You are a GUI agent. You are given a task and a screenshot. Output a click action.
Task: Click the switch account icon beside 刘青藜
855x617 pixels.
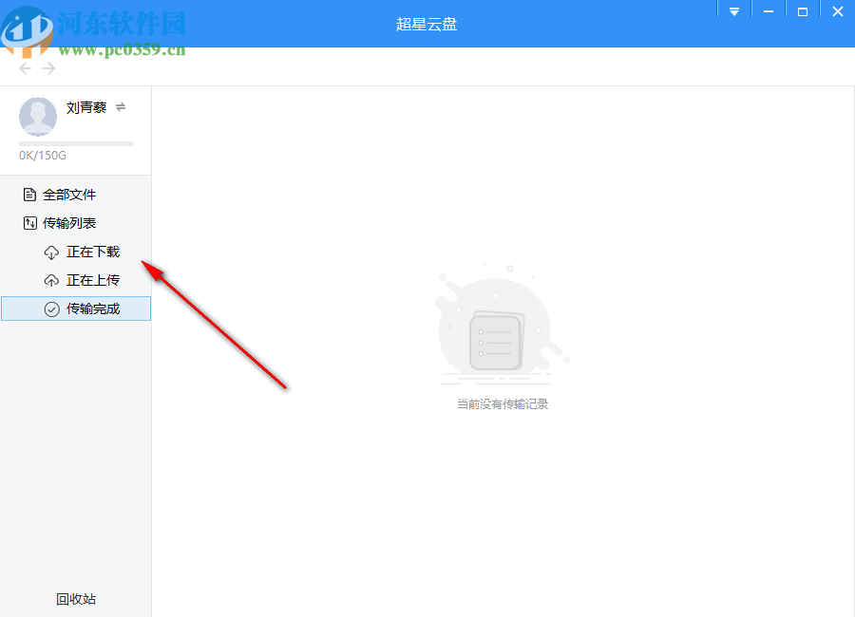[x=121, y=107]
